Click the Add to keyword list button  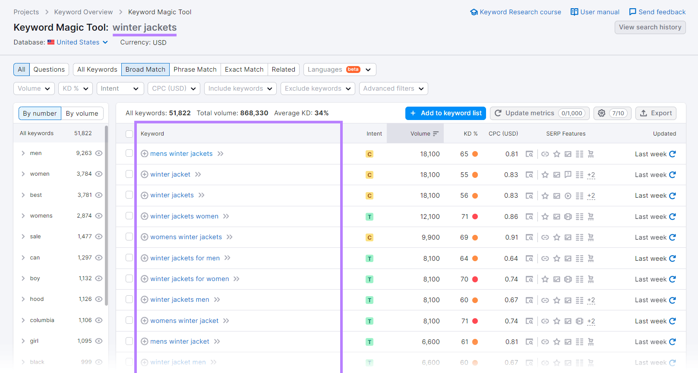pos(445,113)
